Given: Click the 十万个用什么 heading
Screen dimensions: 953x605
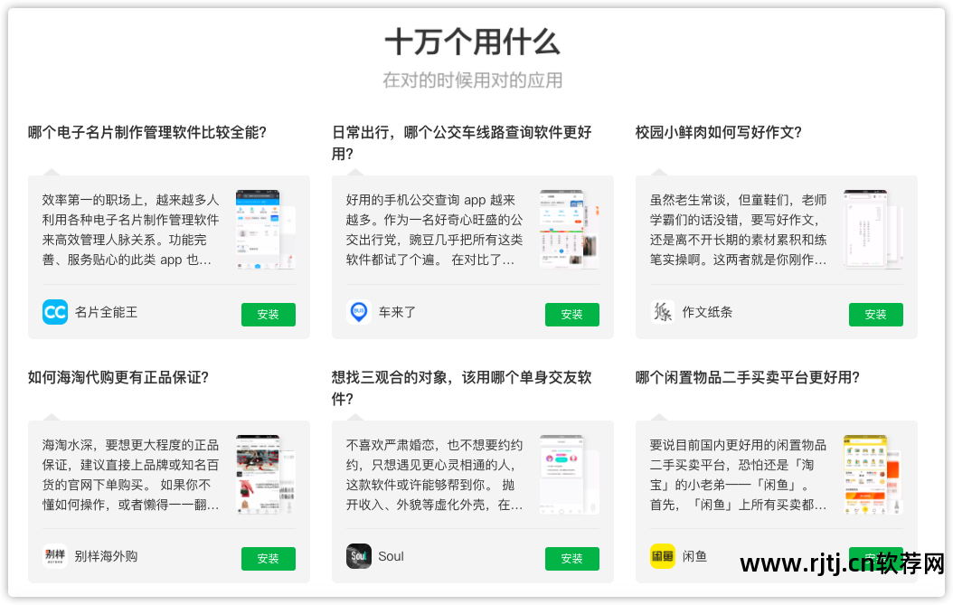Looking at the screenshot, I should click(472, 42).
